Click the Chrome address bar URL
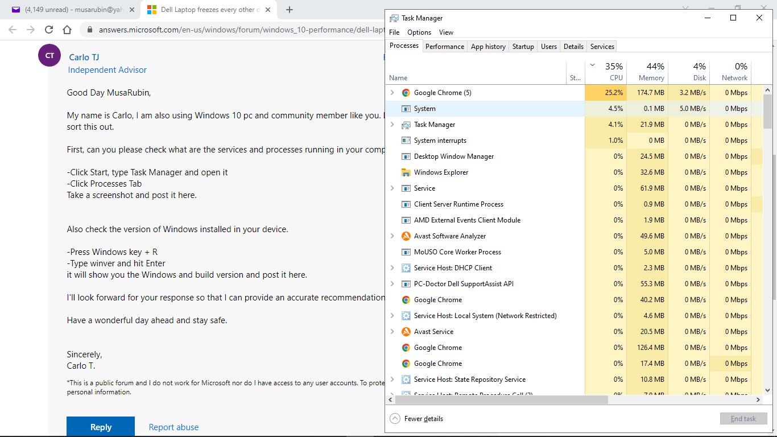 242,30
